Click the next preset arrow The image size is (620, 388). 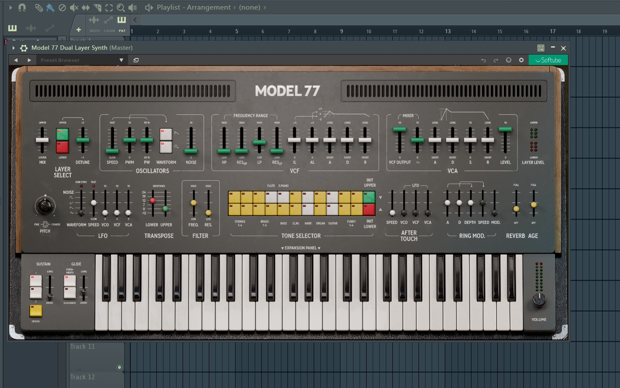point(29,60)
